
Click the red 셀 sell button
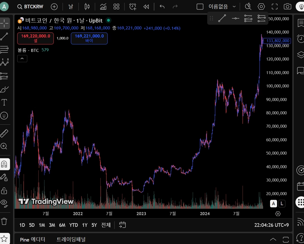point(36,38)
